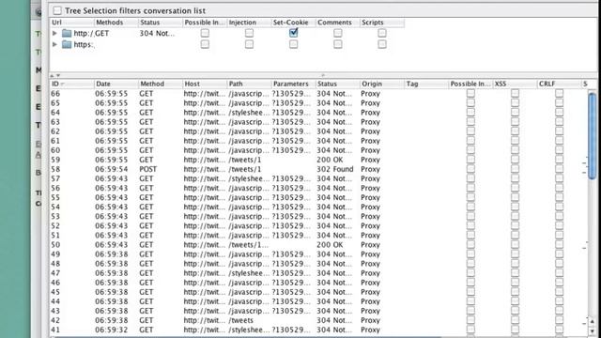
Task: Click the XSS column header
Action: click(515, 84)
